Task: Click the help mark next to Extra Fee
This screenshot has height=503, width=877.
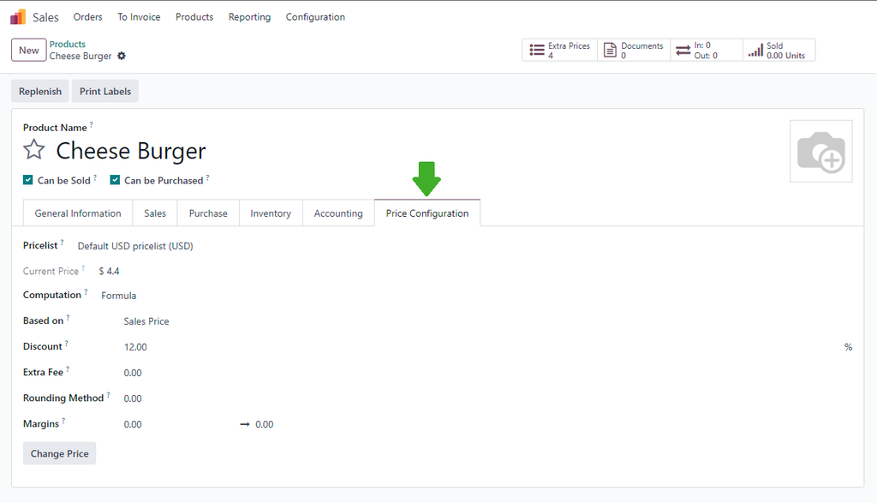Action: coord(68,368)
